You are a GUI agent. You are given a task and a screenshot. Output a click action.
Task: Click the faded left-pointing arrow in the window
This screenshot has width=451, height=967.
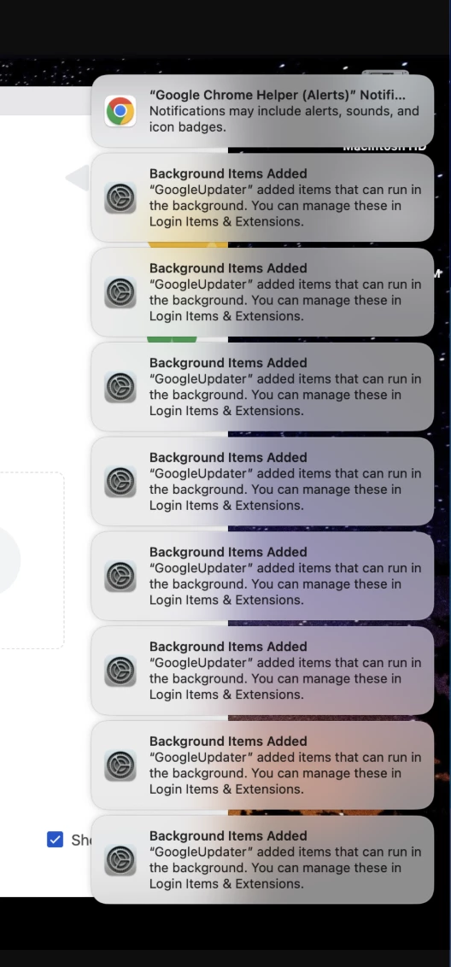[x=78, y=179]
